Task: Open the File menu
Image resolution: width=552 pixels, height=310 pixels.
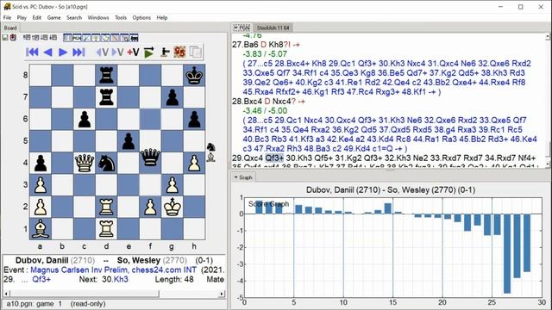Action: click(x=7, y=17)
